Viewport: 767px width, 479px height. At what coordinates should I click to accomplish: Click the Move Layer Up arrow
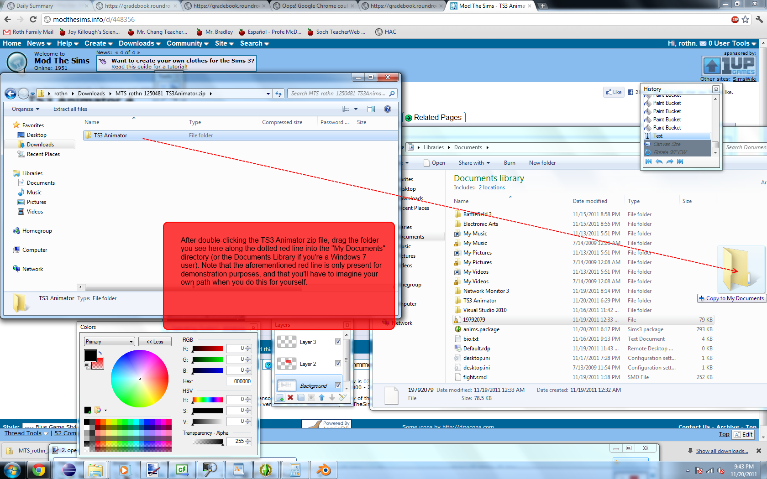coord(321,397)
